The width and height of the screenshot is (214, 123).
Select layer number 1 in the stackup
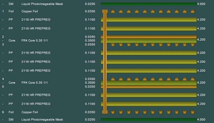(x=3, y=11)
